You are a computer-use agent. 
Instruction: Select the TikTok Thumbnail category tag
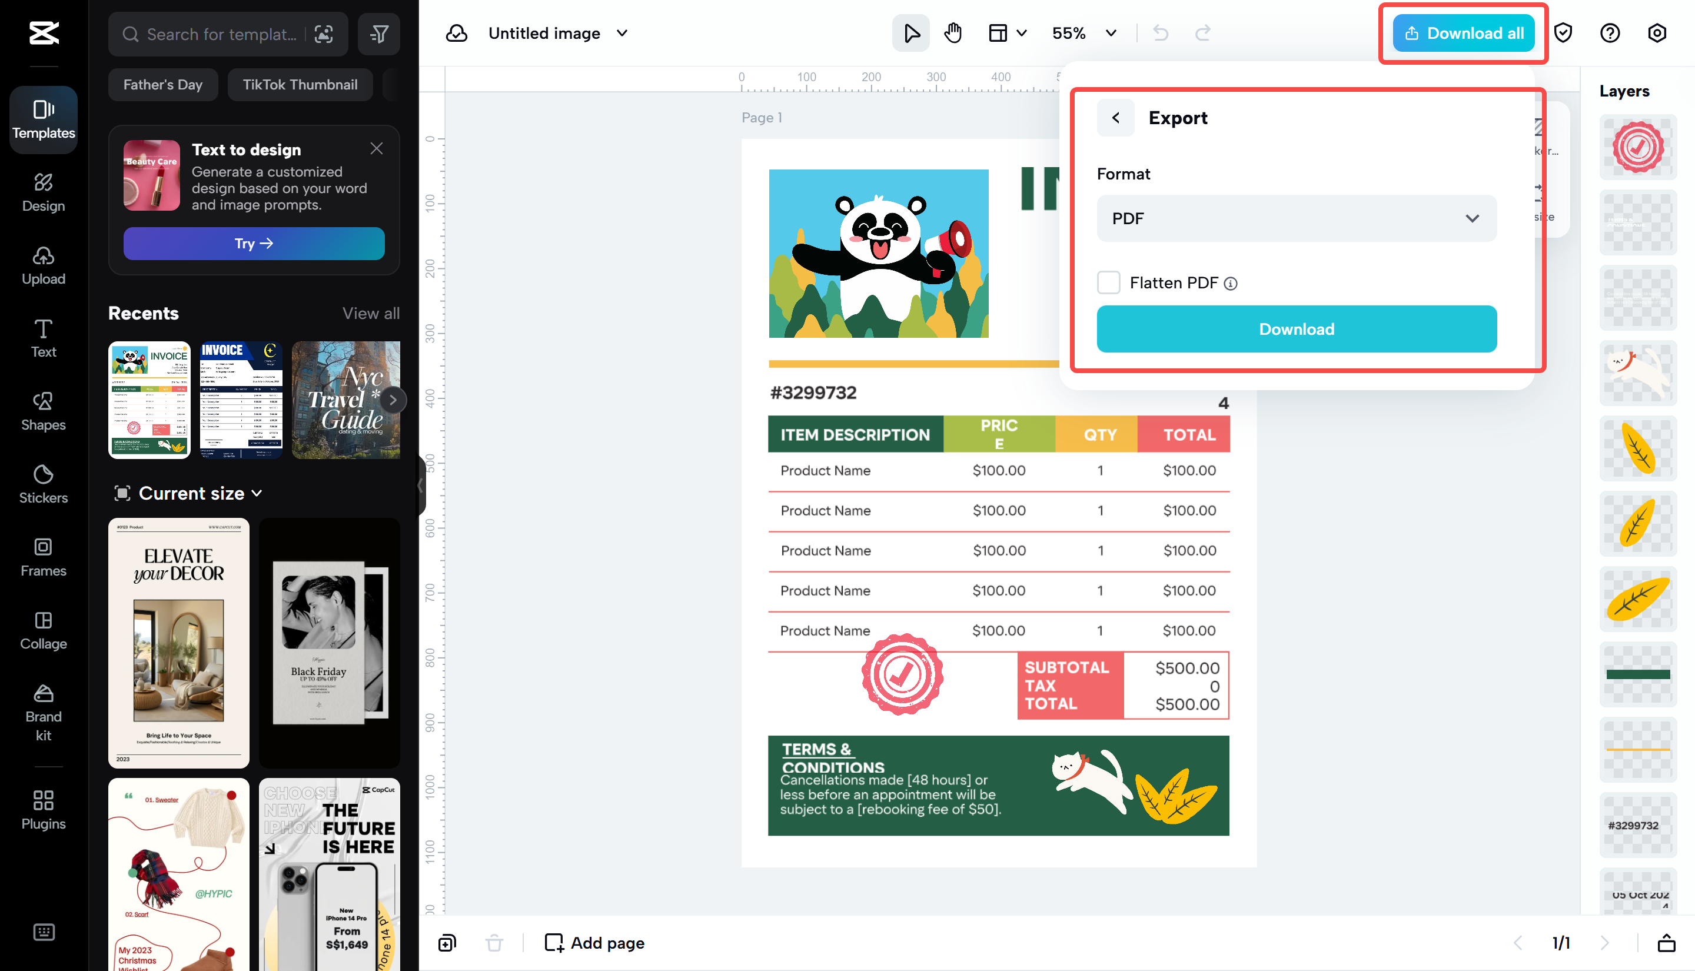coord(300,85)
